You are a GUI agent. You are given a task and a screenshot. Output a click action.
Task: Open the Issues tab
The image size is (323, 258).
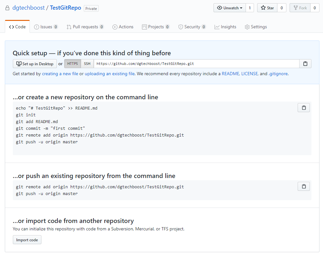(46, 27)
